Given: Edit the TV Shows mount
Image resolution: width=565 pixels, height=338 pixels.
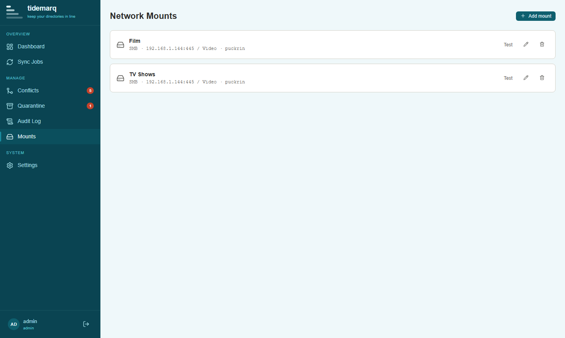Looking at the screenshot, I should [526, 78].
